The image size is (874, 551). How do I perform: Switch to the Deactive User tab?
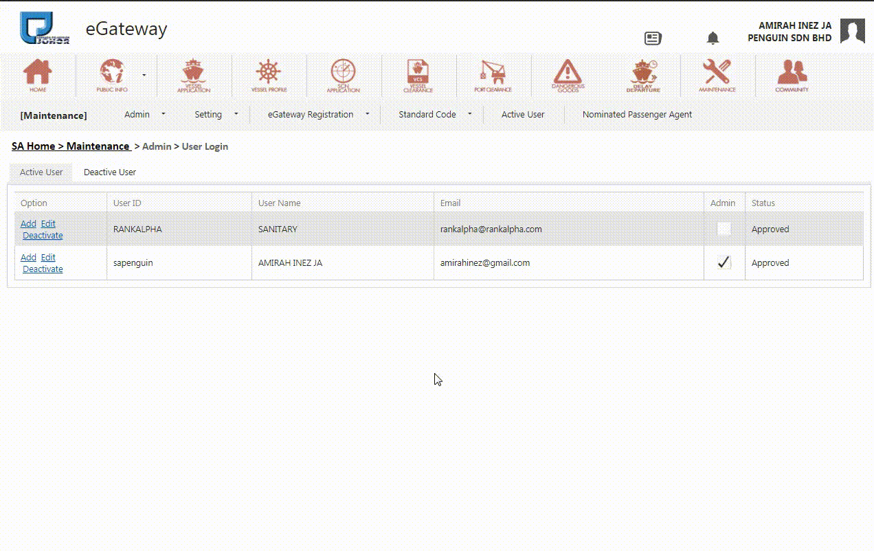tap(110, 172)
